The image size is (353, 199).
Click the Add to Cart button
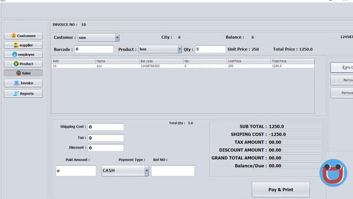[x=342, y=67]
